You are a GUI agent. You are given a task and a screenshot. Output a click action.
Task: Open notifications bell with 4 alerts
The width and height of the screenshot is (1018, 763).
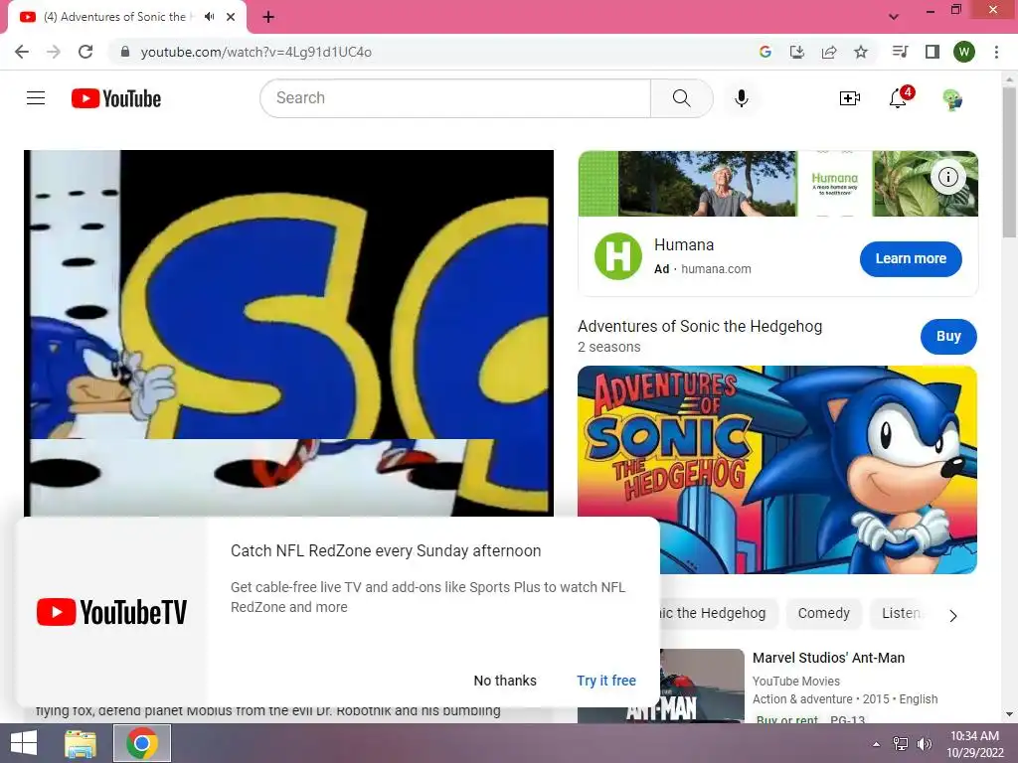coord(900,97)
